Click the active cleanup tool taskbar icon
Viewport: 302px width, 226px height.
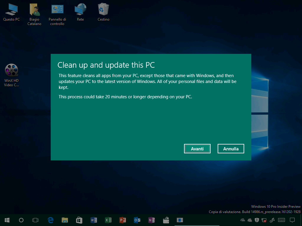pos(180,220)
